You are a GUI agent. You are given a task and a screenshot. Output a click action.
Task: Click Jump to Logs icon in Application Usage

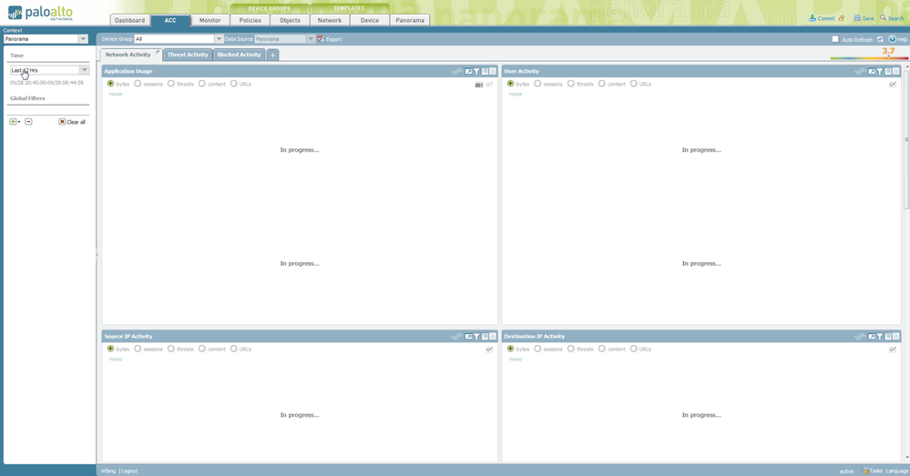click(485, 71)
